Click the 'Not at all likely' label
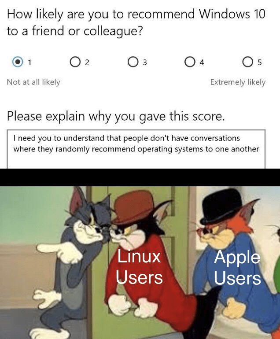280x339 pixels. (x=33, y=82)
